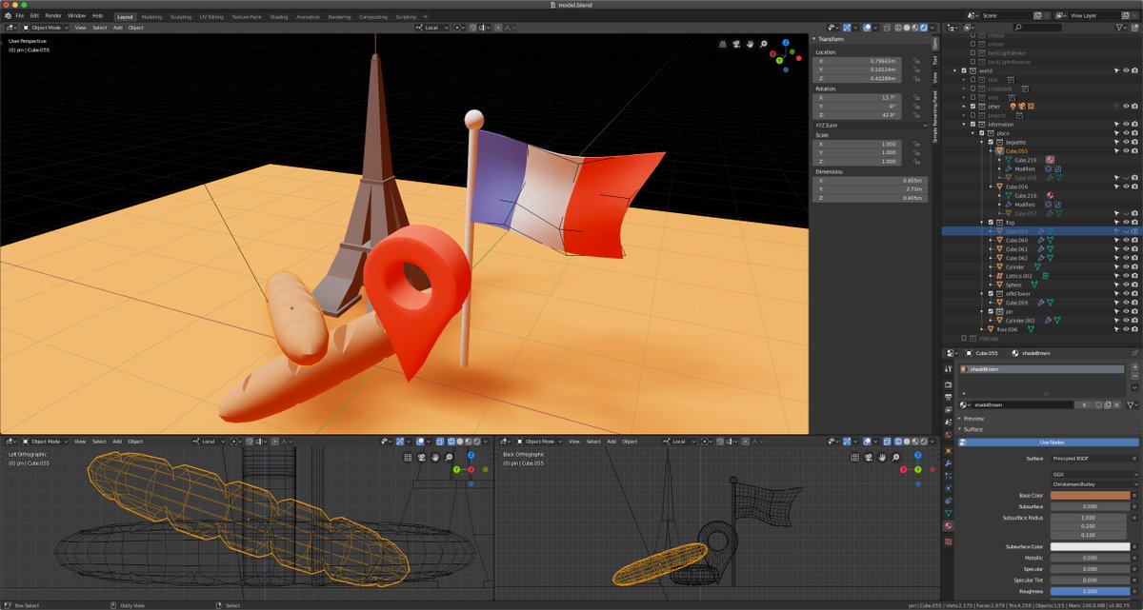Open the Material properties tab icon

click(x=948, y=525)
